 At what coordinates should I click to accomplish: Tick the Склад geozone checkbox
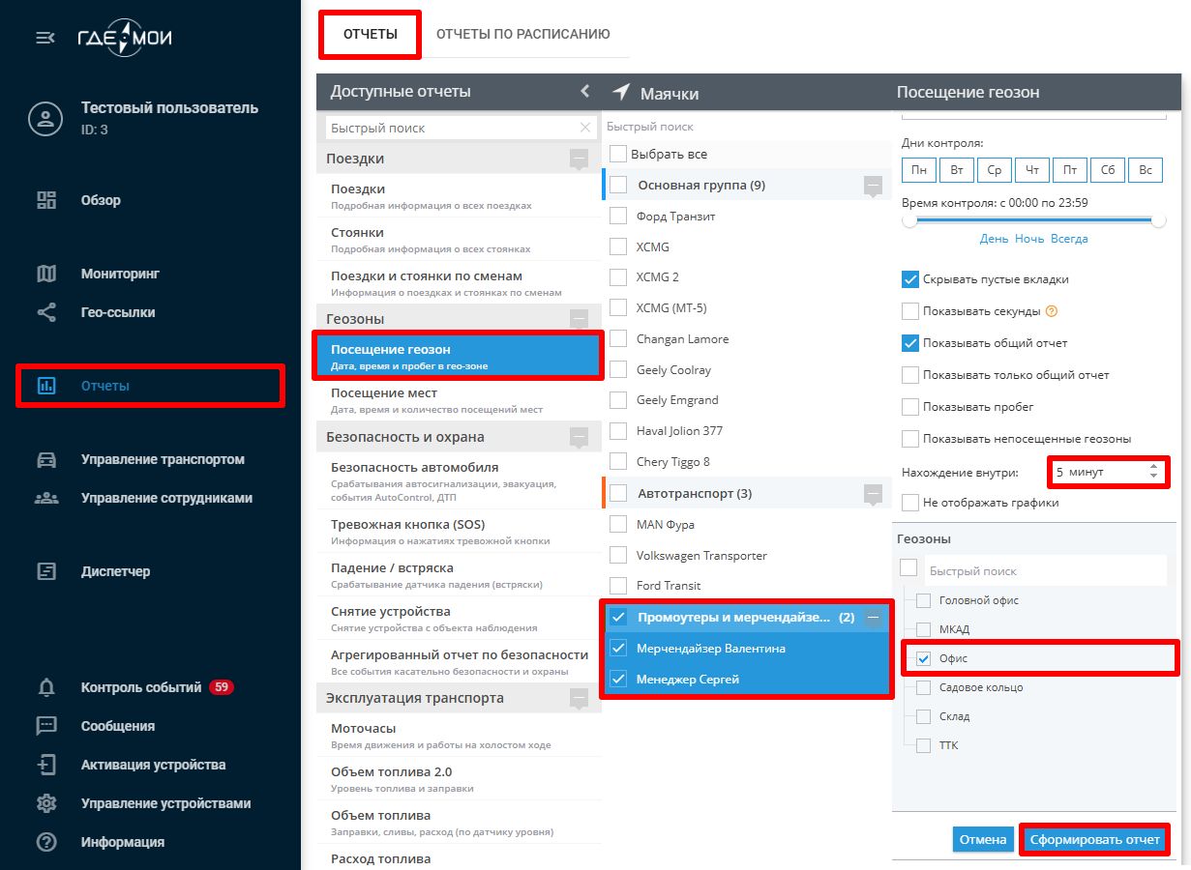click(923, 716)
